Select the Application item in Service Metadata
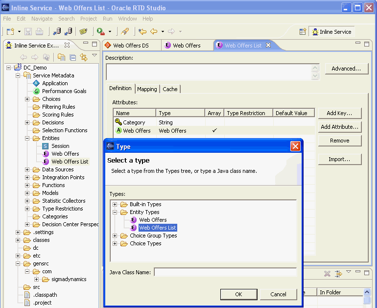377x308 pixels. tap(55, 83)
